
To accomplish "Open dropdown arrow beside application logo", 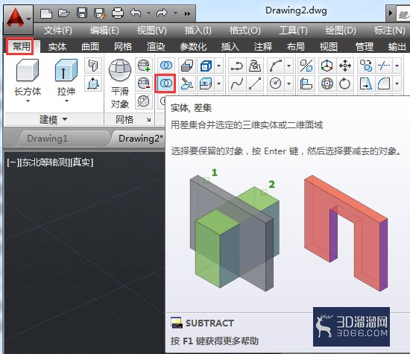I will 29,19.
